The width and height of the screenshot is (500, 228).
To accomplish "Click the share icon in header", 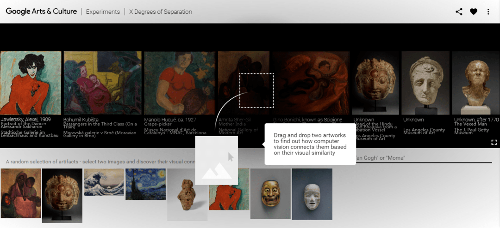I will (459, 12).
